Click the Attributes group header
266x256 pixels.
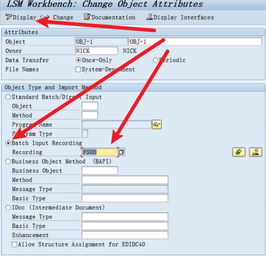point(21,32)
